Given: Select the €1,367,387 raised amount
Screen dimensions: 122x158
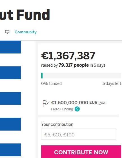Looking at the screenshot, I should (68, 56).
